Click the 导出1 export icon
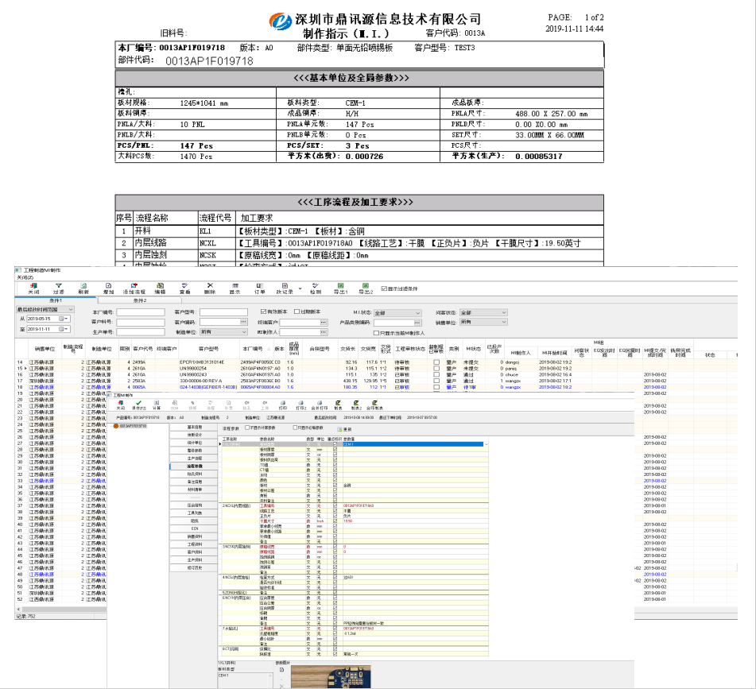This screenshot has width=756, height=689. point(340,286)
